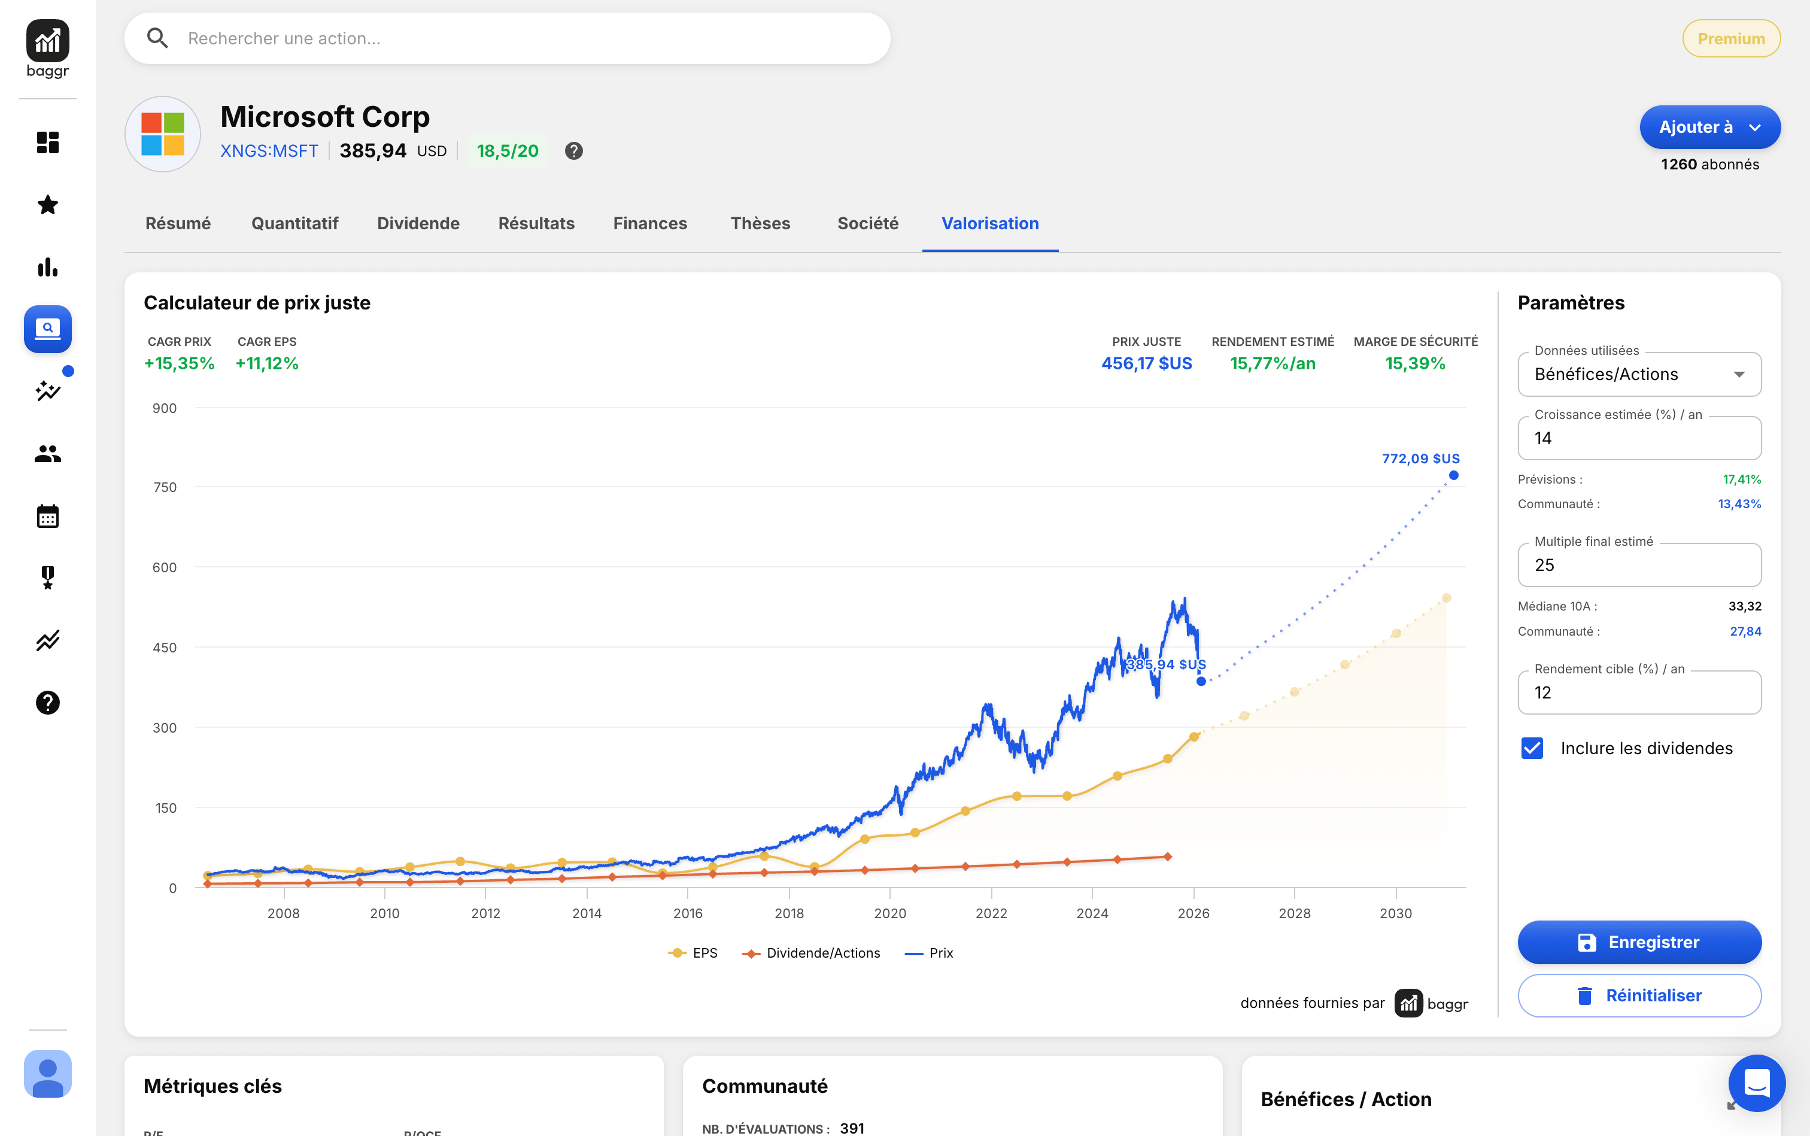Switch to the Dividende tab

[418, 223]
